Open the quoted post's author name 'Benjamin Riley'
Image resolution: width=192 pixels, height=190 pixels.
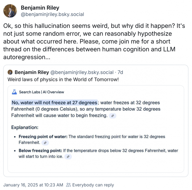pyautogui.click(x=32, y=72)
